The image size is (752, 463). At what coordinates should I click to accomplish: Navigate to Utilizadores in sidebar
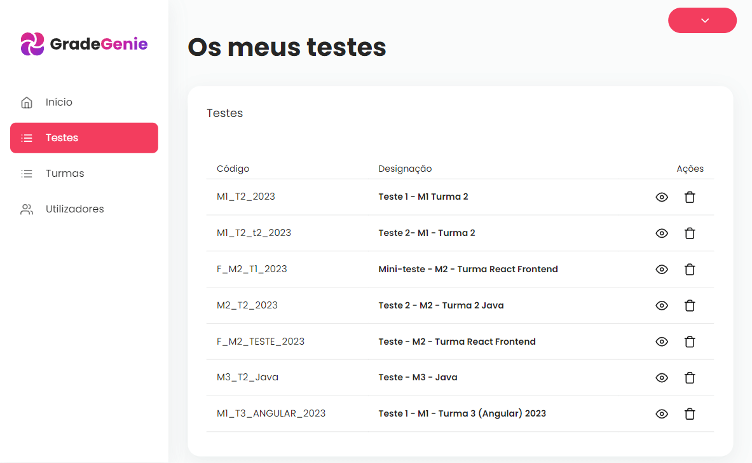tap(74, 209)
